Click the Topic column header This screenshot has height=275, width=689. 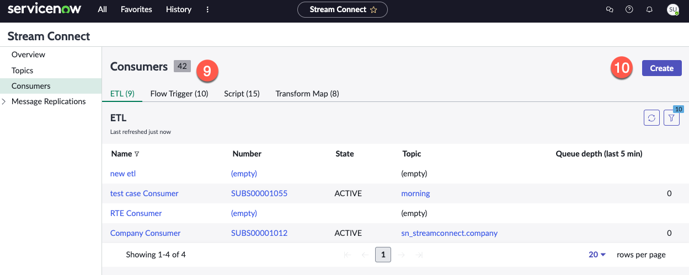(x=412, y=154)
